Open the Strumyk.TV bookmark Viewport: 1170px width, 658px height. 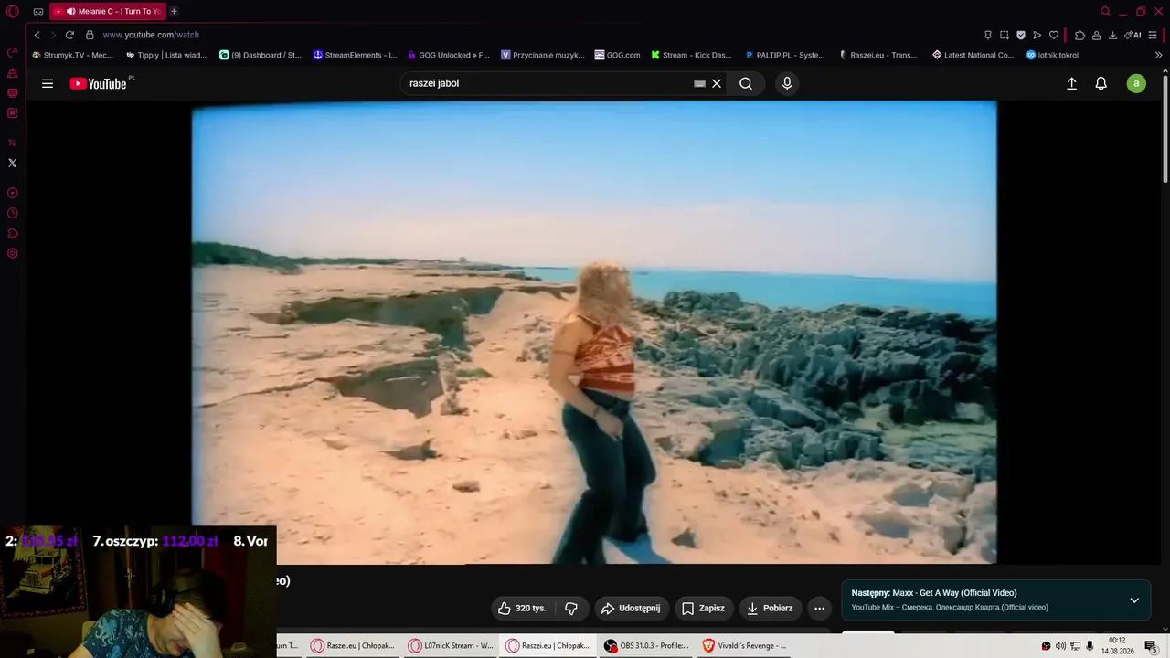[x=72, y=55]
